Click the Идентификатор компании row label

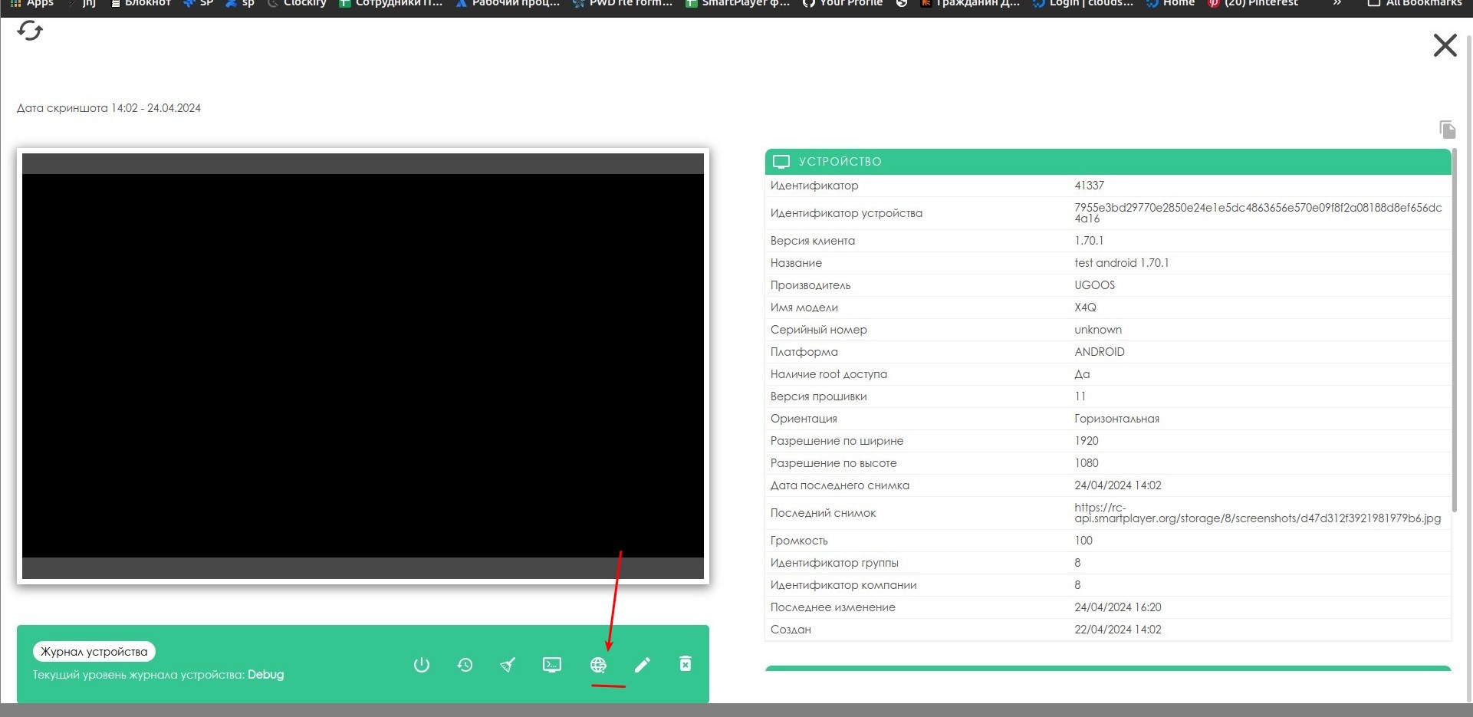[x=843, y=585]
